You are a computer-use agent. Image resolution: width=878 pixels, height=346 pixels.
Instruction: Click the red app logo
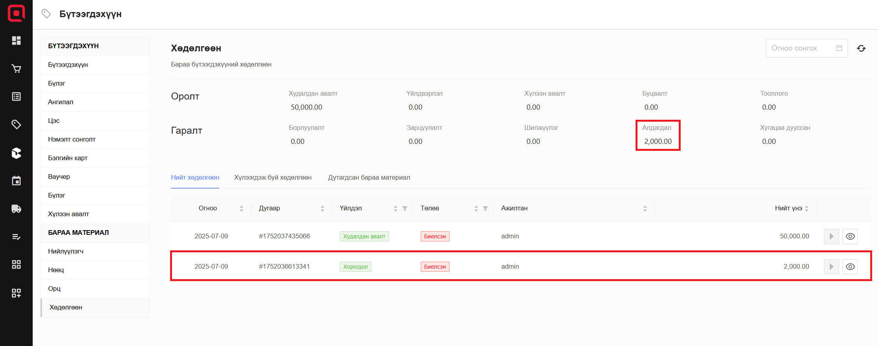coord(16,14)
